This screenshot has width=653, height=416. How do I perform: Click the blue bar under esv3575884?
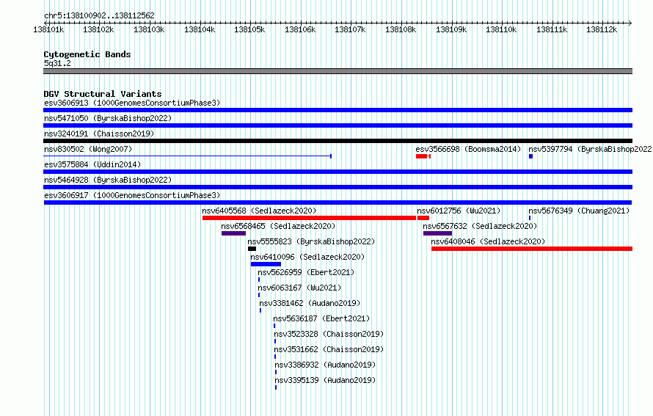[338, 172]
